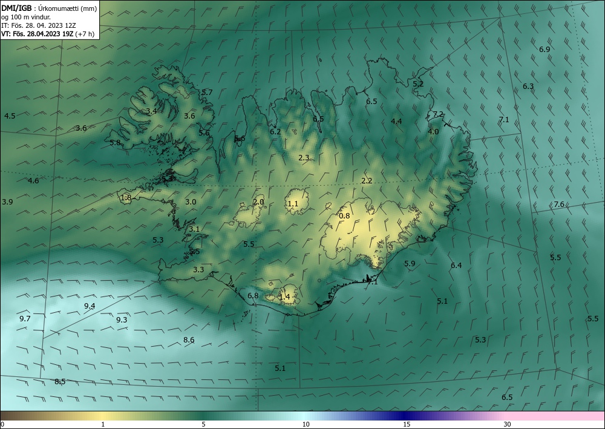Select the 9.3 value label
This screenshot has height=429, width=605.
[122, 320]
